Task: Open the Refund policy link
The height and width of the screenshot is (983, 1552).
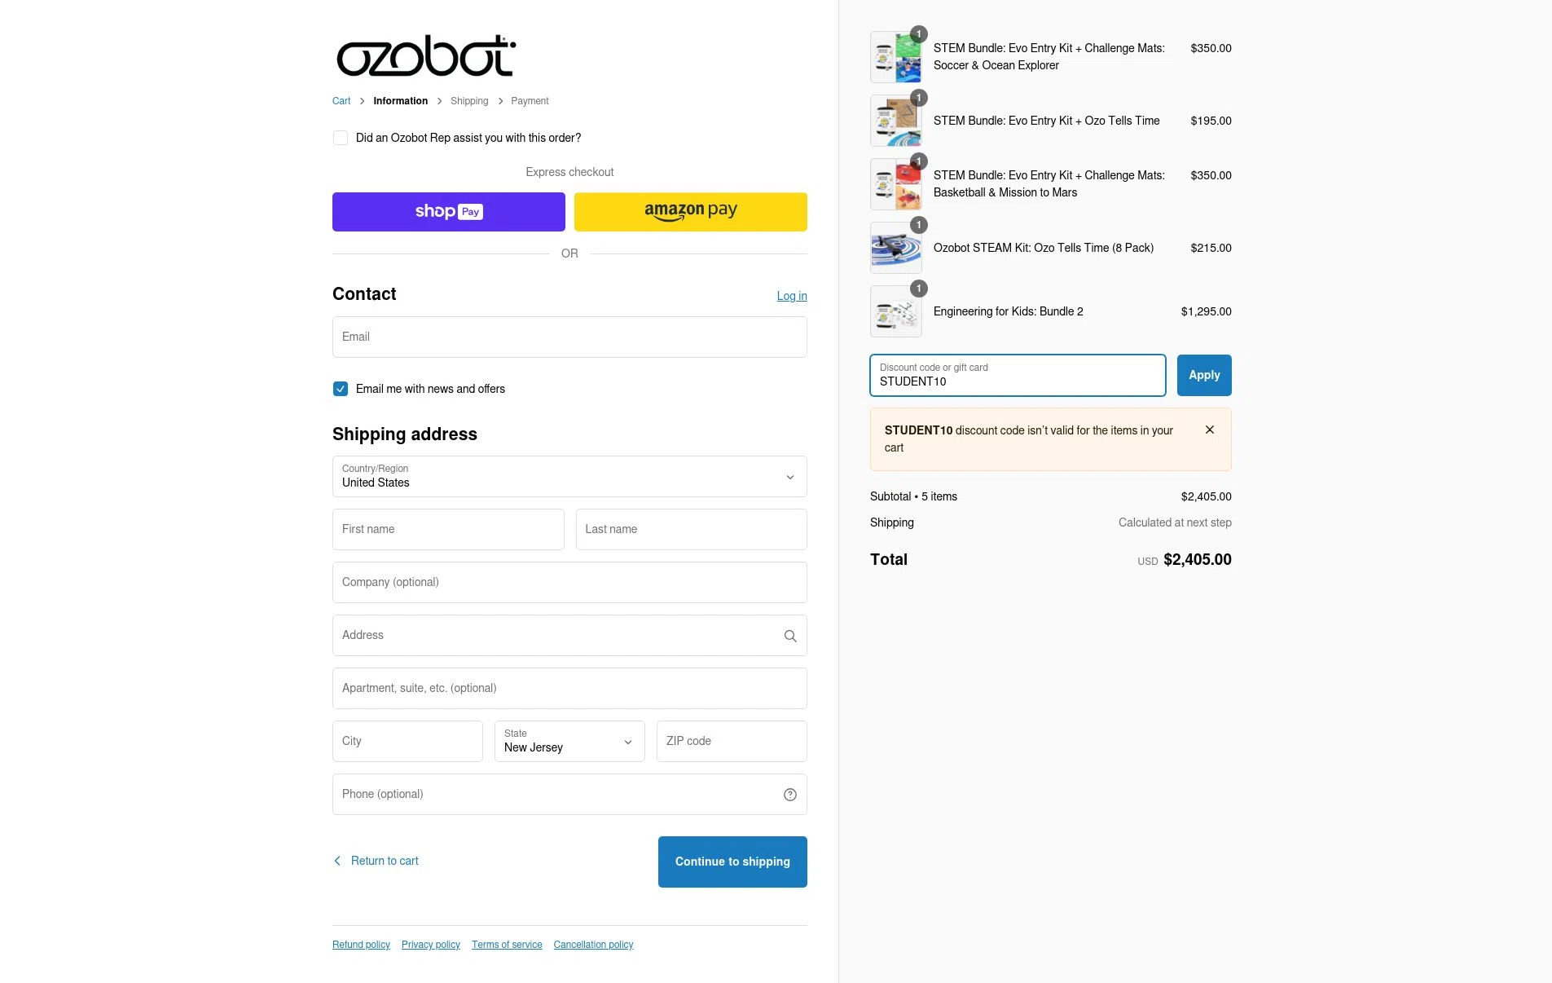Action: 361,945
